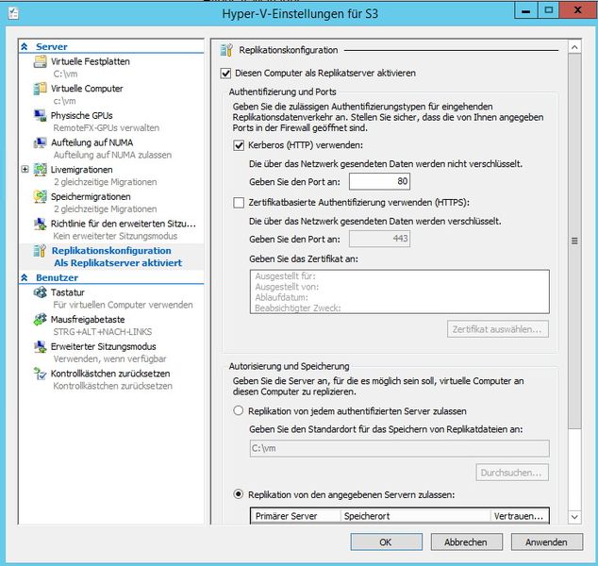Click the Virtuelle Computer icon

(x=40, y=89)
